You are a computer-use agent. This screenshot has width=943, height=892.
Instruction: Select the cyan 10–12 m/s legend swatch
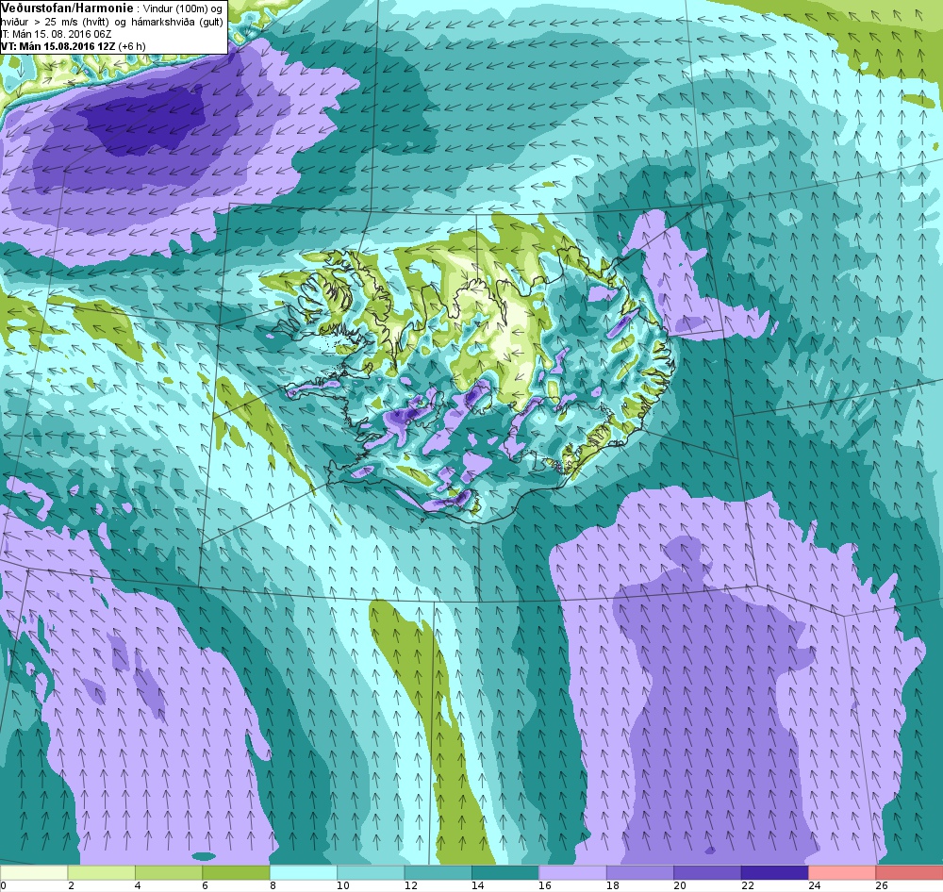(371, 873)
